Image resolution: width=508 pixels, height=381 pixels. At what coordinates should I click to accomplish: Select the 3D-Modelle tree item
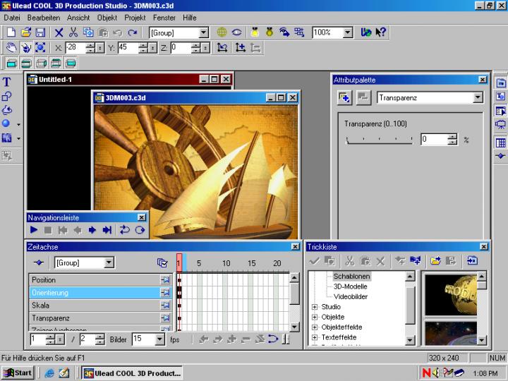pos(351,286)
